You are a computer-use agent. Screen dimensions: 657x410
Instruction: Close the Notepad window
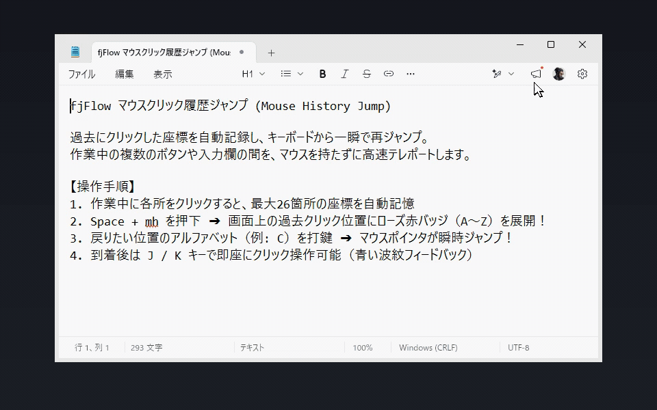coord(582,44)
